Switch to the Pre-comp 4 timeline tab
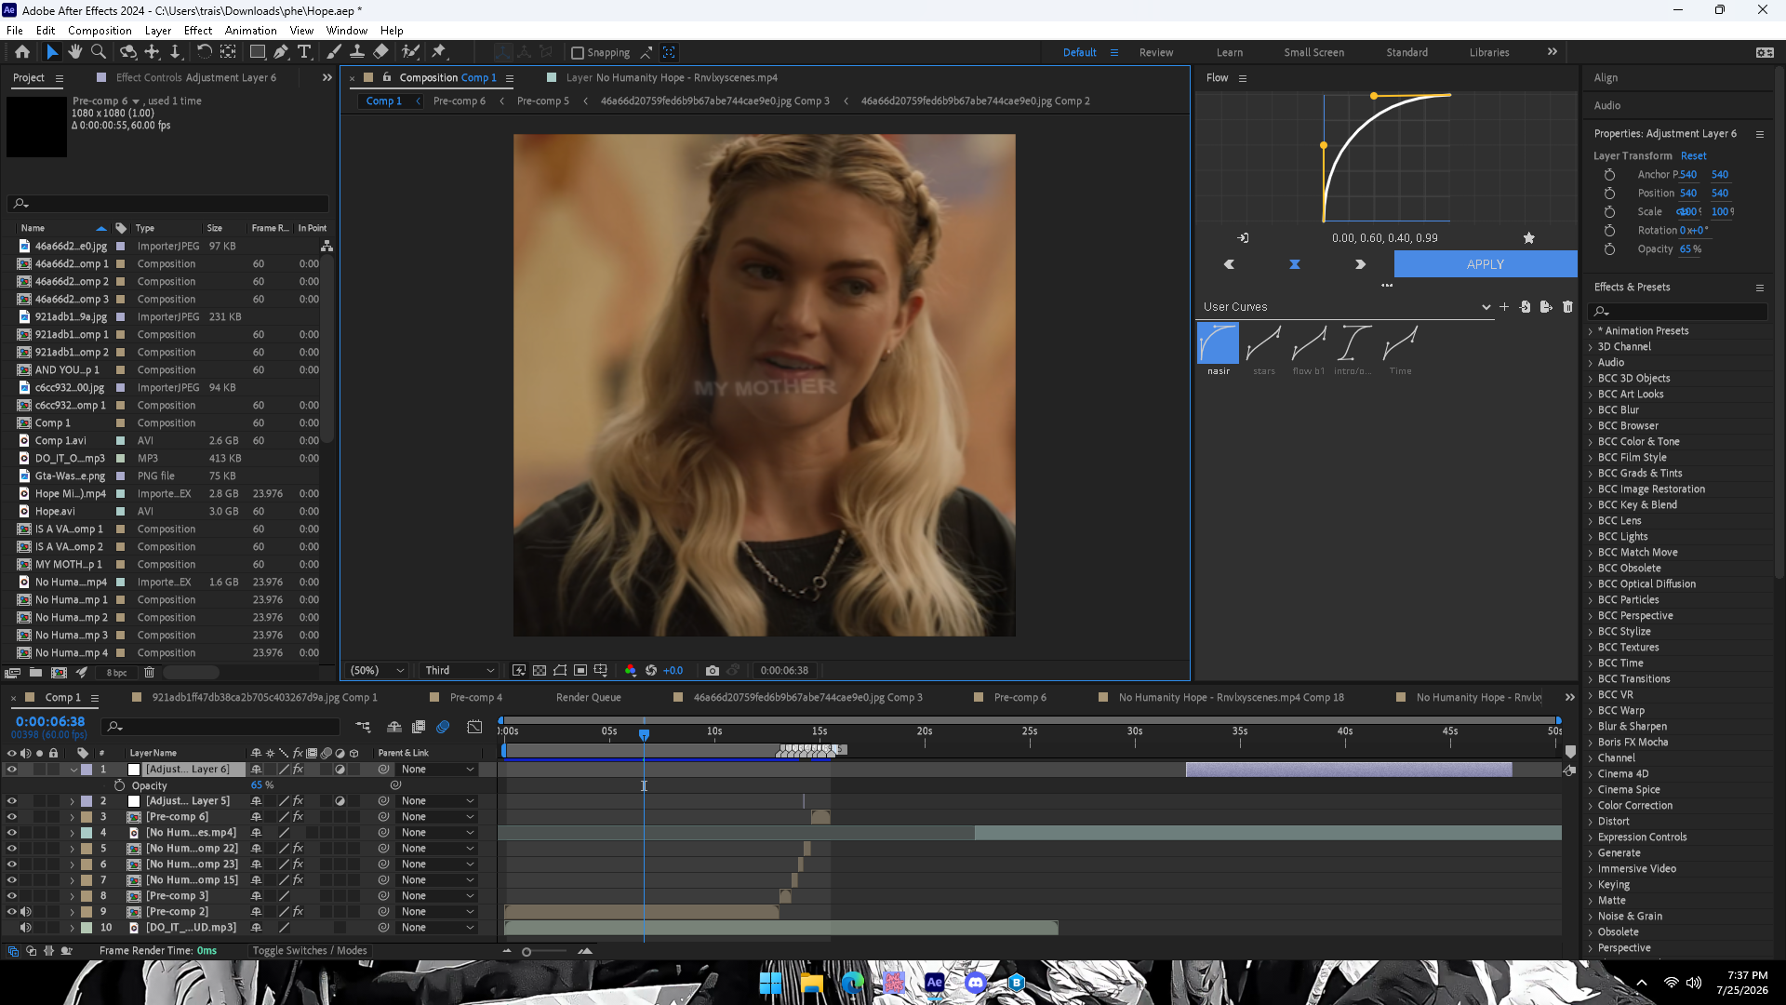The height and width of the screenshot is (1005, 1786). point(475,698)
